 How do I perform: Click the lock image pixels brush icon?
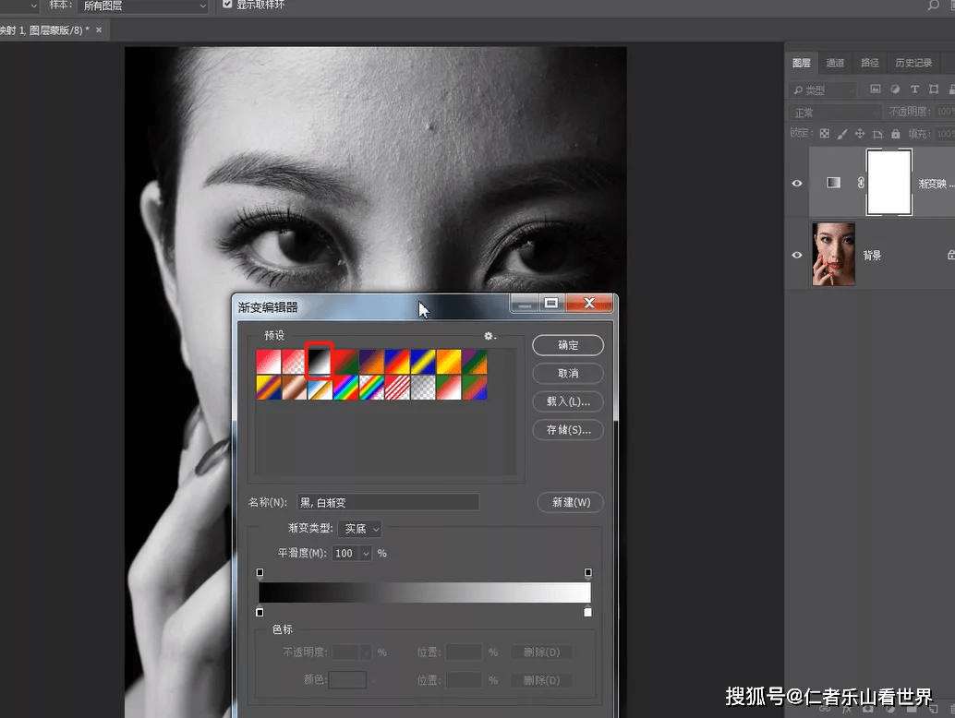841,133
